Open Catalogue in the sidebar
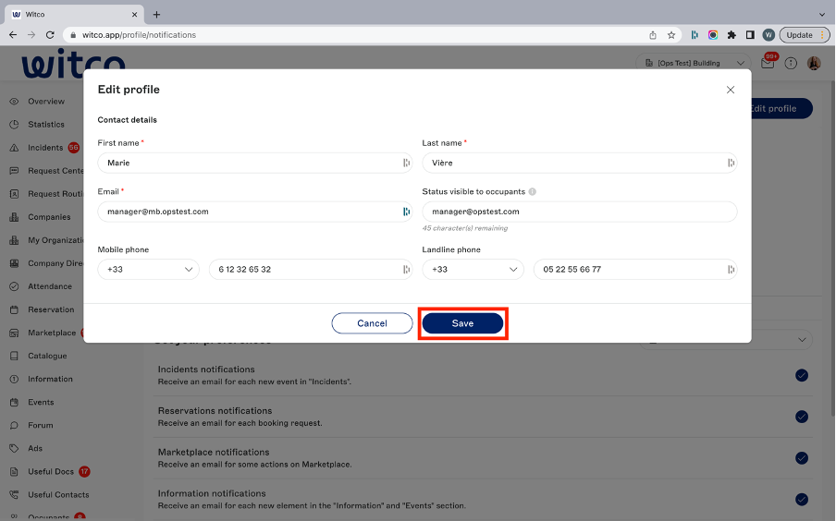This screenshot has height=521, width=836. pyautogui.click(x=47, y=356)
